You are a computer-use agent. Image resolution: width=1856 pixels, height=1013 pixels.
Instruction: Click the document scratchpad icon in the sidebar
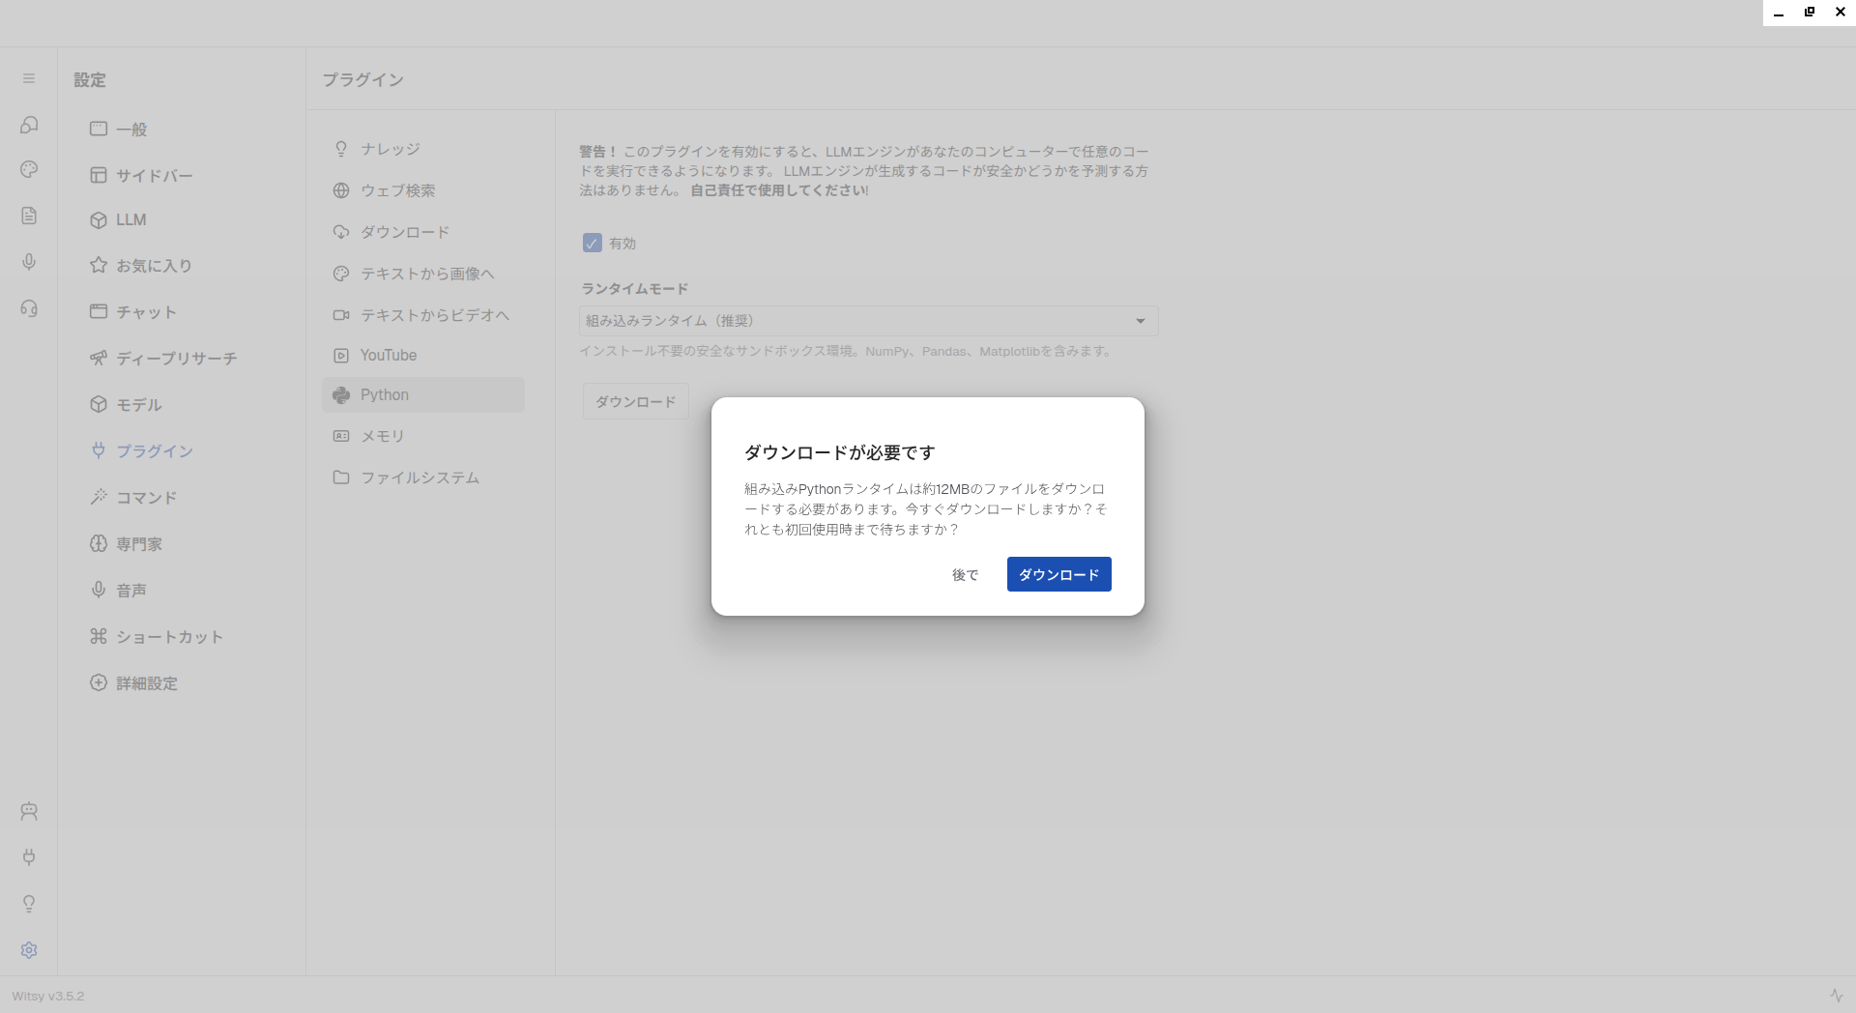click(x=29, y=216)
